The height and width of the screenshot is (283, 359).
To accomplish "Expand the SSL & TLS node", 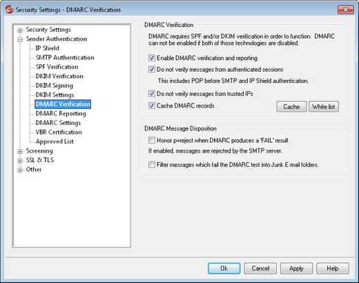I will pyautogui.click(x=20, y=161).
